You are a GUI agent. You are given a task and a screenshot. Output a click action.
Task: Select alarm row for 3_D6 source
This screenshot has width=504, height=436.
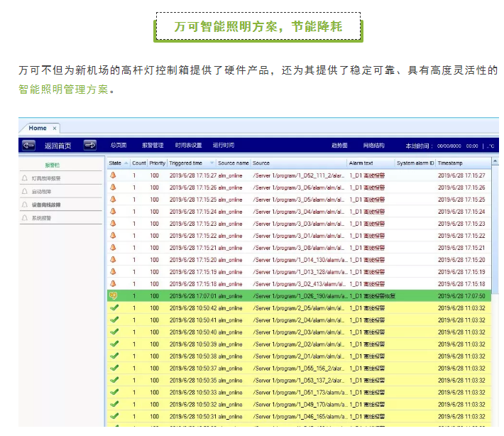pos(298,187)
